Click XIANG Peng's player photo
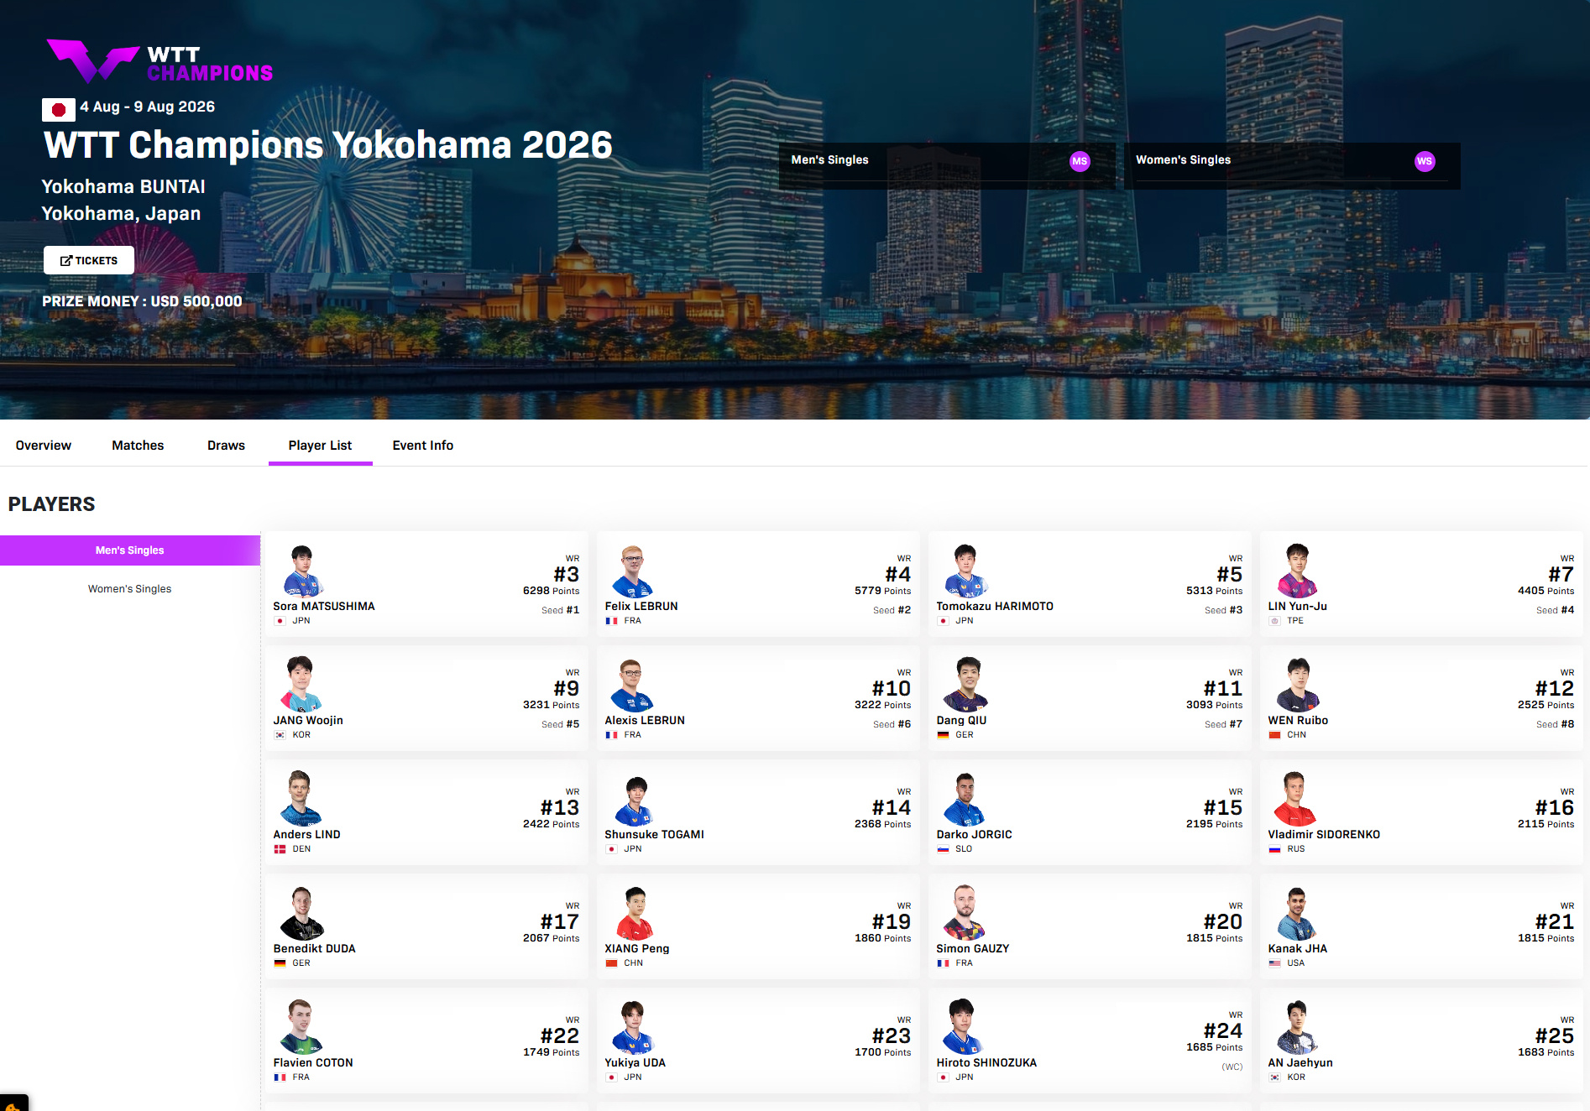Image resolution: width=1590 pixels, height=1111 pixels. (x=635, y=913)
